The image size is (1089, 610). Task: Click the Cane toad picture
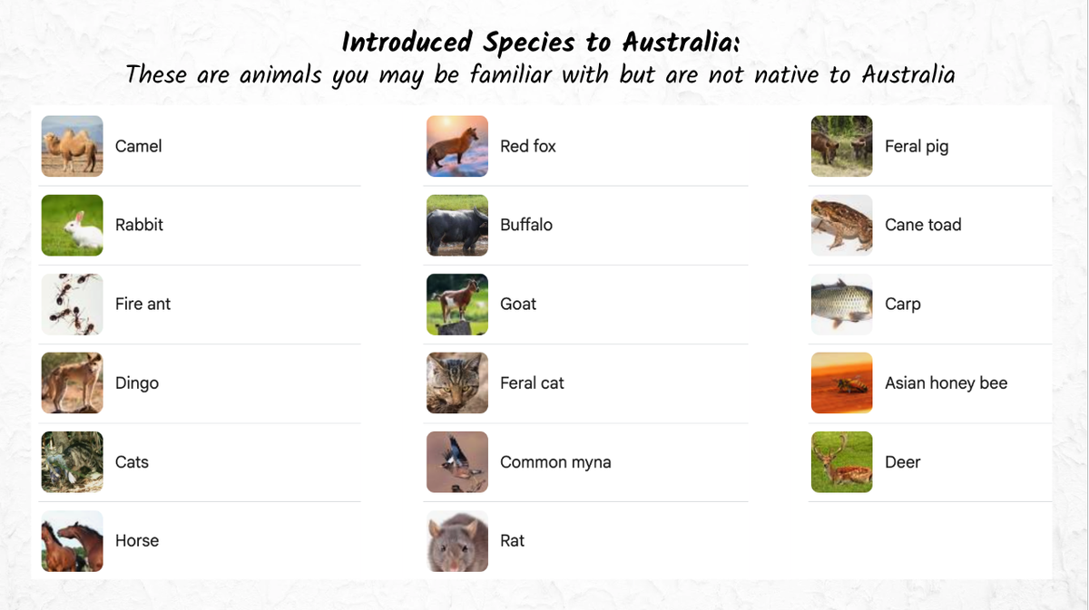tap(842, 225)
